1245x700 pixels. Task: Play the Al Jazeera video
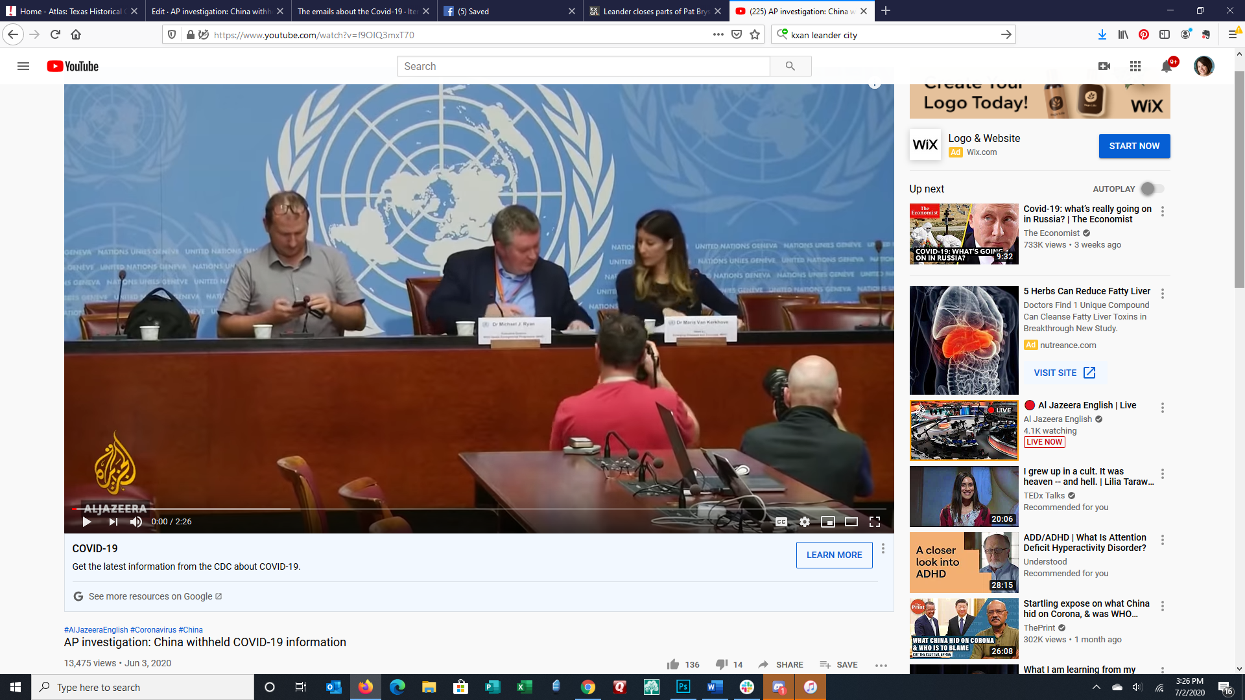click(87, 522)
